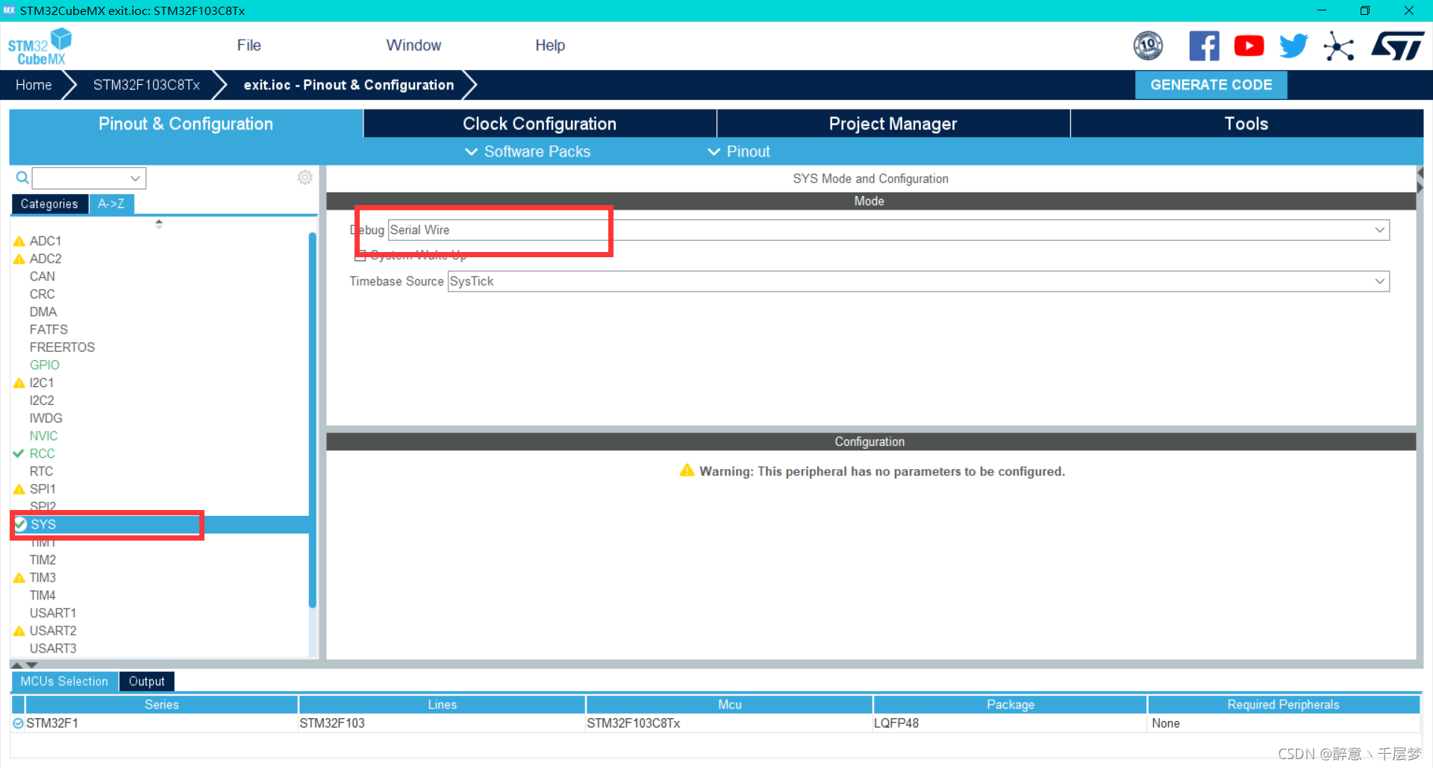1433x768 pixels.
Task: Click the peripheral list vertical scrollbar
Action: (313, 420)
